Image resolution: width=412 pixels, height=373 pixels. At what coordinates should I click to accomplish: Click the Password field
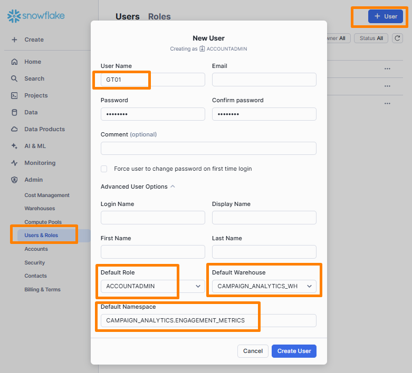point(152,114)
